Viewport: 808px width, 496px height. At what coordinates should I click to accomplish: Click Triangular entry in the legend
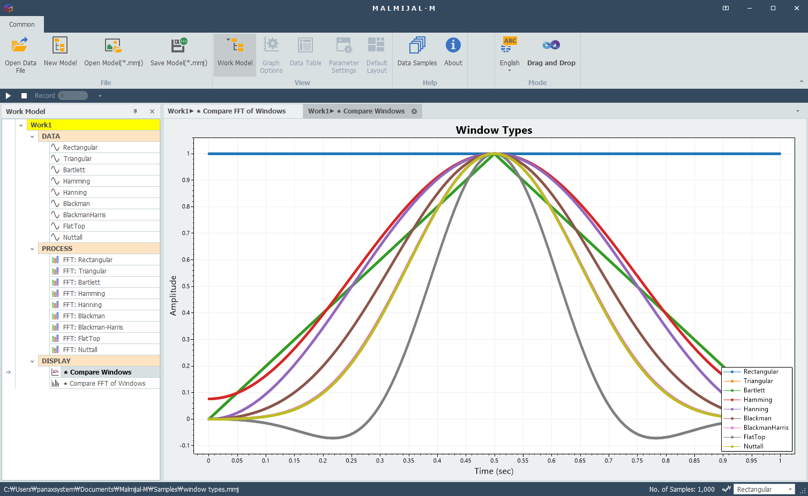pos(749,381)
